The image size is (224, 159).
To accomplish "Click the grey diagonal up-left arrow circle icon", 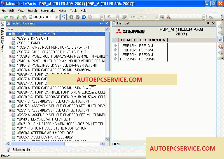I will tap(78, 17).
